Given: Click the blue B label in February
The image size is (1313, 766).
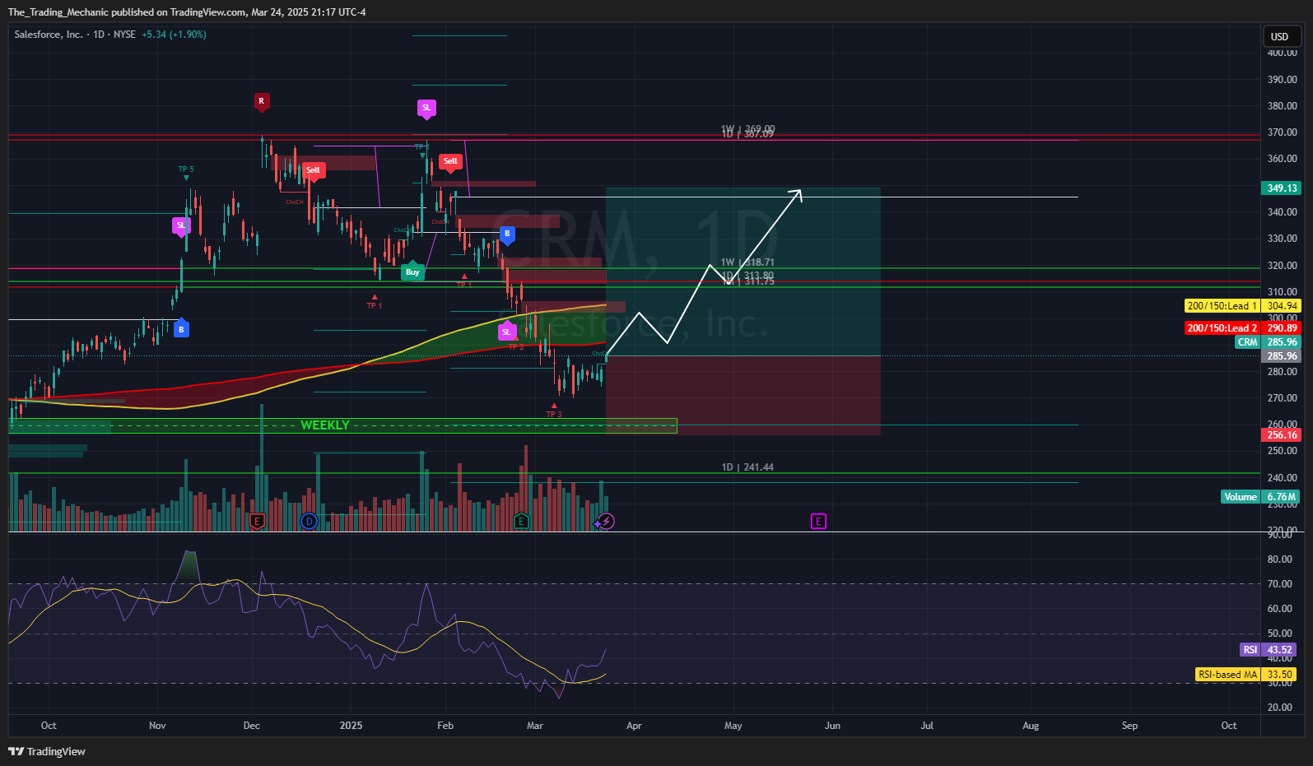Looking at the screenshot, I should pyautogui.click(x=507, y=234).
